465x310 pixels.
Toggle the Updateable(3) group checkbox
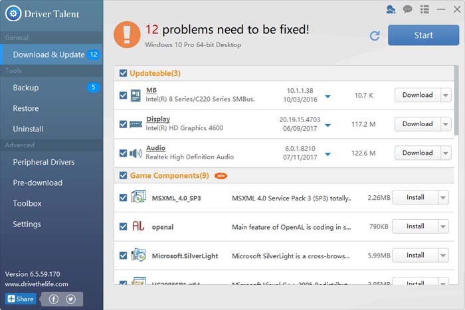click(123, 73)
